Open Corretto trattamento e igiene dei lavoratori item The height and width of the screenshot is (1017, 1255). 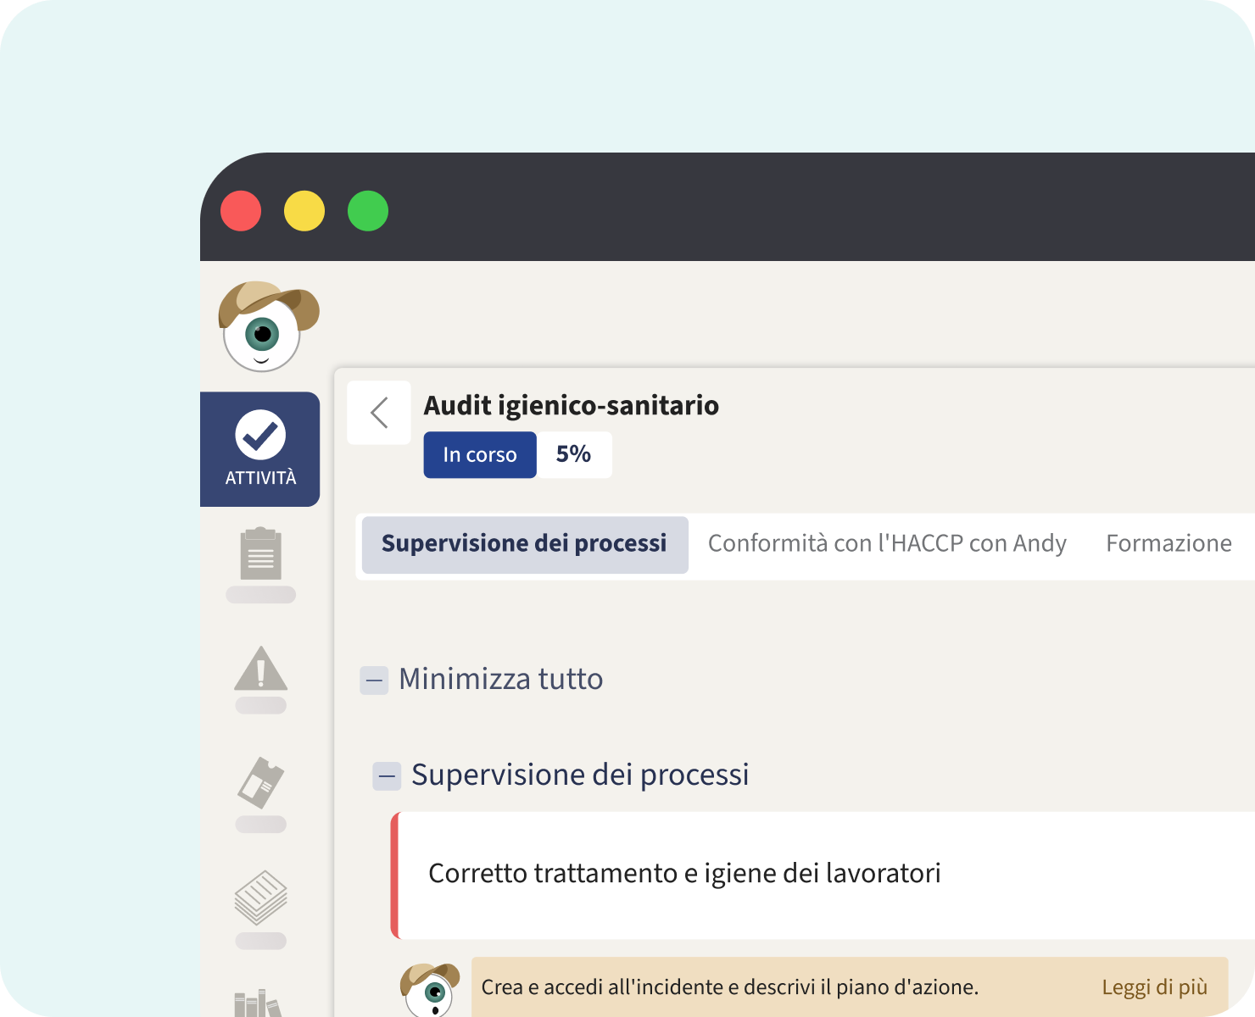coord(823,875)
